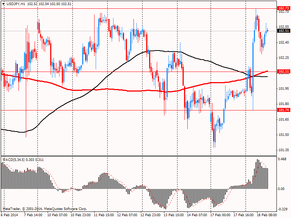This screenshot has height=218, width=291.
Task: Click the 101.80 price scale value
Action: click(x=284, y=104)
